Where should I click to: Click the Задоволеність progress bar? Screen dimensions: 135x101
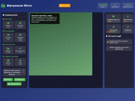(x=113, y=21)
